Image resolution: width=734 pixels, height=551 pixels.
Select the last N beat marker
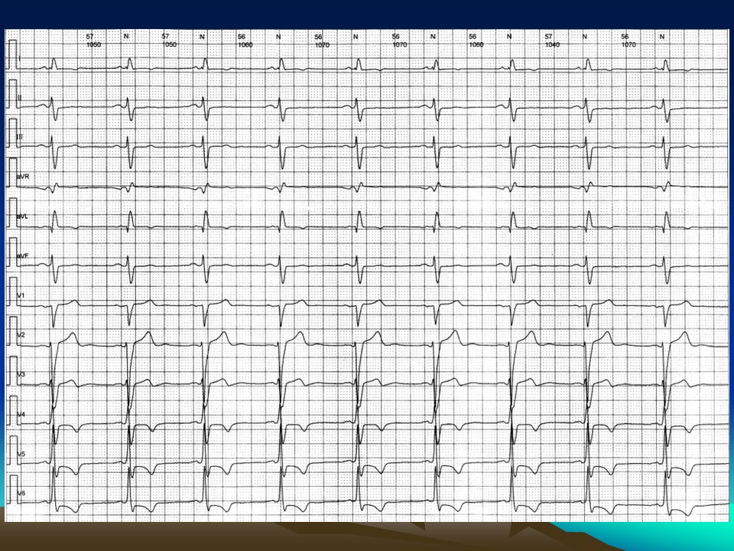pyautogui.click(x=662, y=37)
